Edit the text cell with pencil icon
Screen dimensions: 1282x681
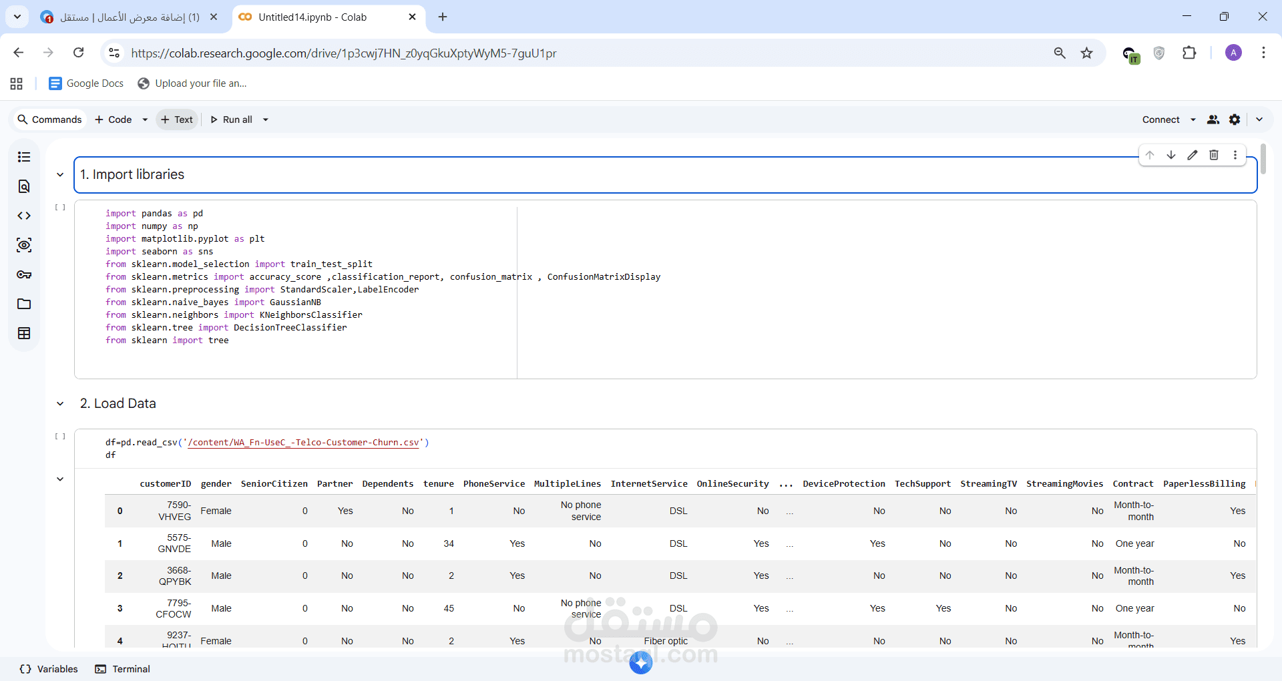[1193, 155]
